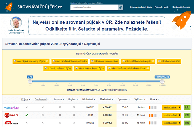This screenshot has height=127, width=194.
Task: Toggle 'mám nějaký pravidelný příjem' checkbox
Action: coord(15,61)
